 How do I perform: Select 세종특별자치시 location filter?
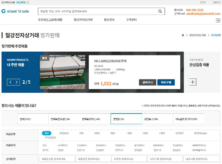(x=199, y=145)
